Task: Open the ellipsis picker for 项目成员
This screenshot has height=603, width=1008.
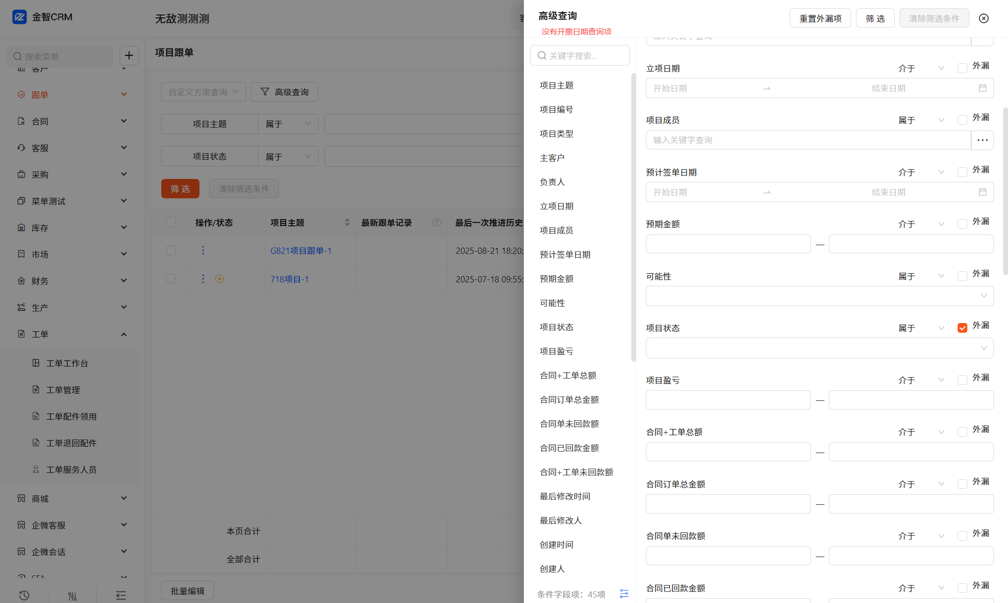Action: point(982,140)
